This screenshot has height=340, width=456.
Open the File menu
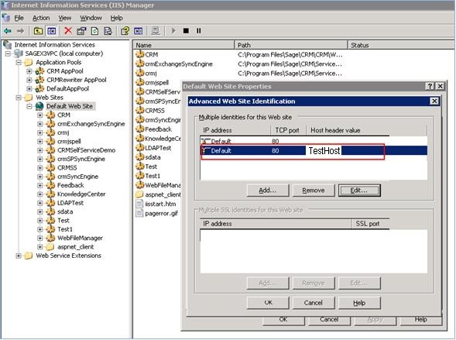pos(19,18)
